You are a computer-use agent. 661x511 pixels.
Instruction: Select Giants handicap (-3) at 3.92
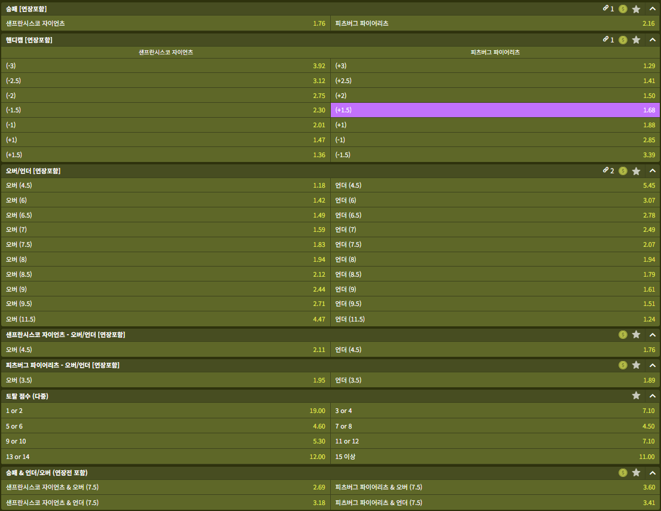point(166,66)
